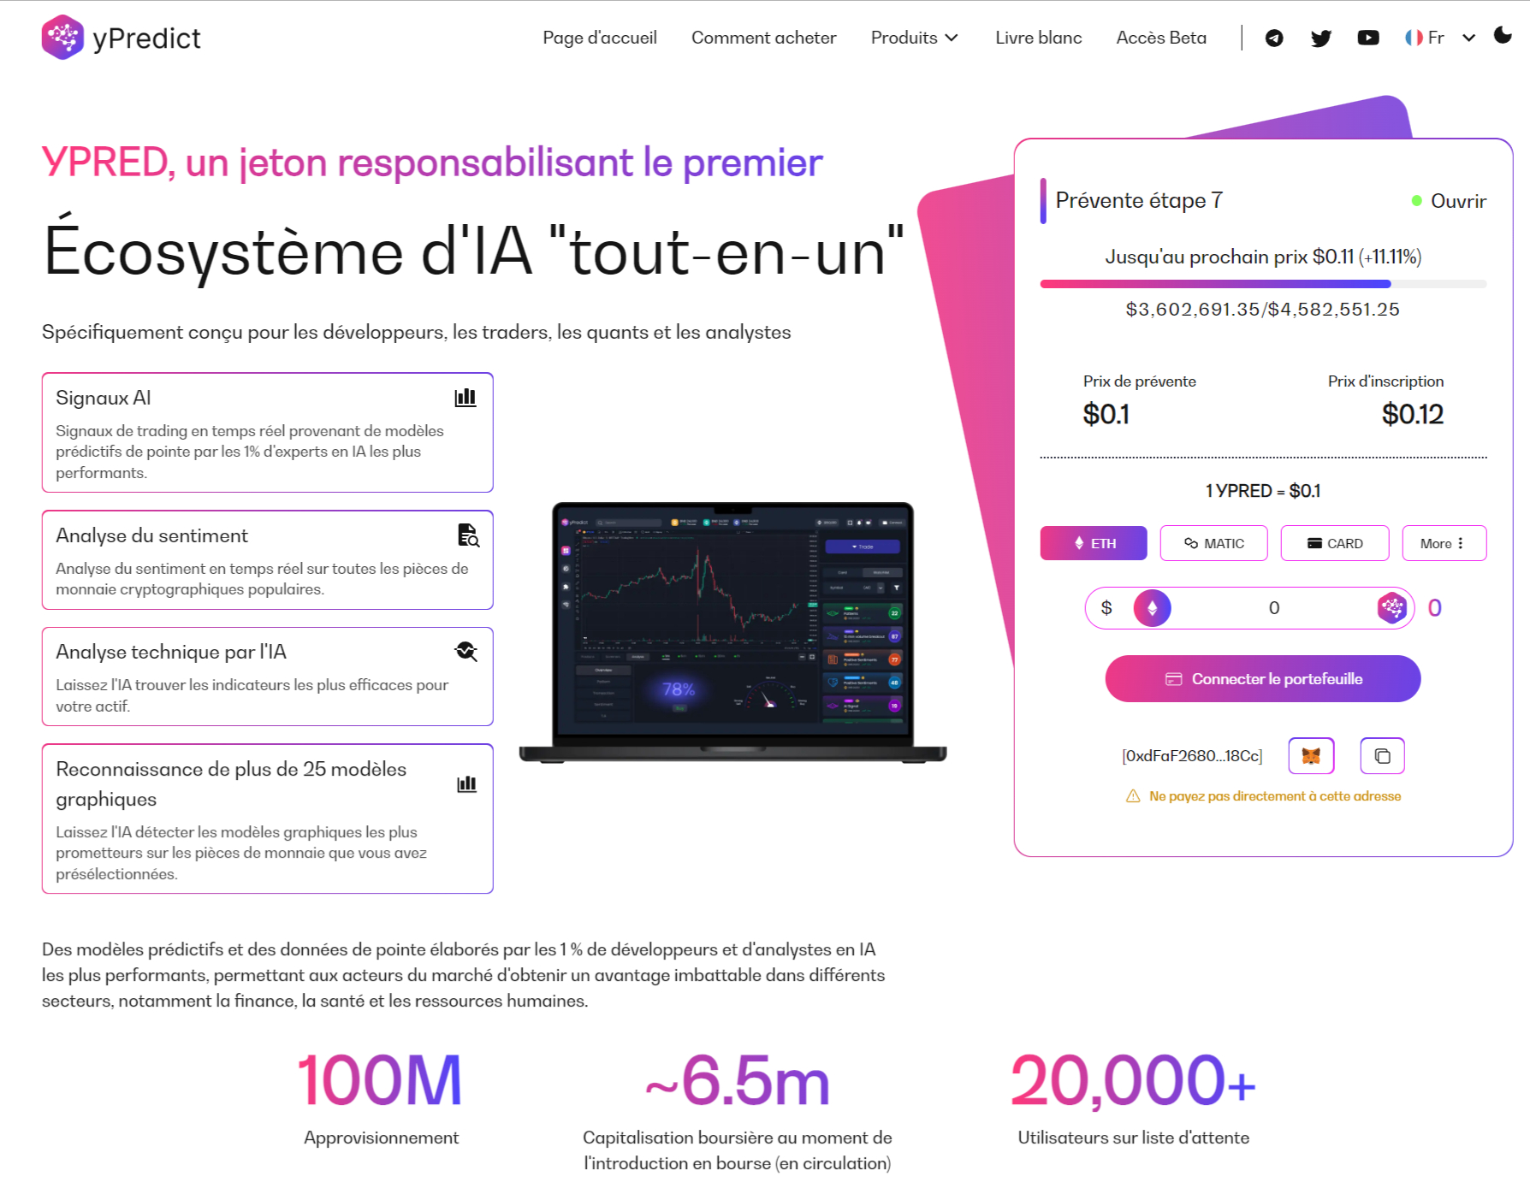Click bar chart icon in Signaux AI card

[x=466, y=398]
